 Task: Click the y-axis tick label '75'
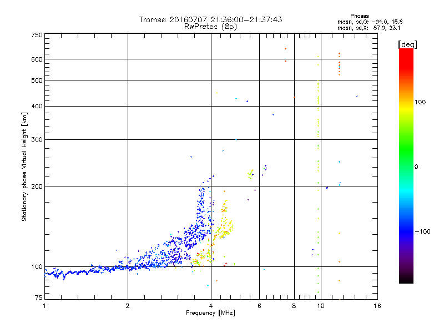pos(39,297)
